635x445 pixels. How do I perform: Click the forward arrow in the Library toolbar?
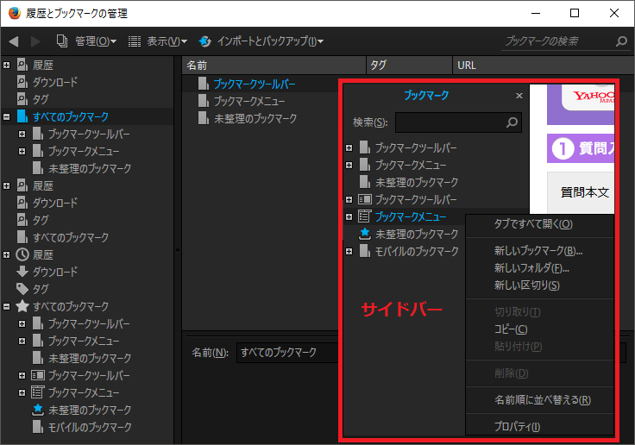click(x=35, y=41)
